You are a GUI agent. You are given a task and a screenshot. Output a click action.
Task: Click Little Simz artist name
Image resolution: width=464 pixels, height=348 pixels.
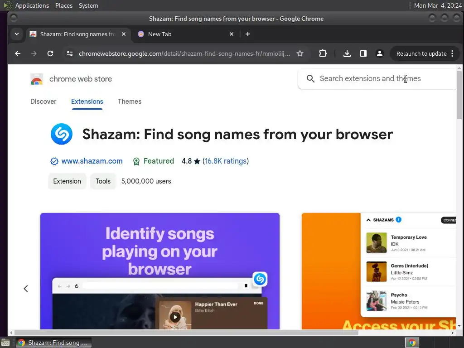(401, 273)
